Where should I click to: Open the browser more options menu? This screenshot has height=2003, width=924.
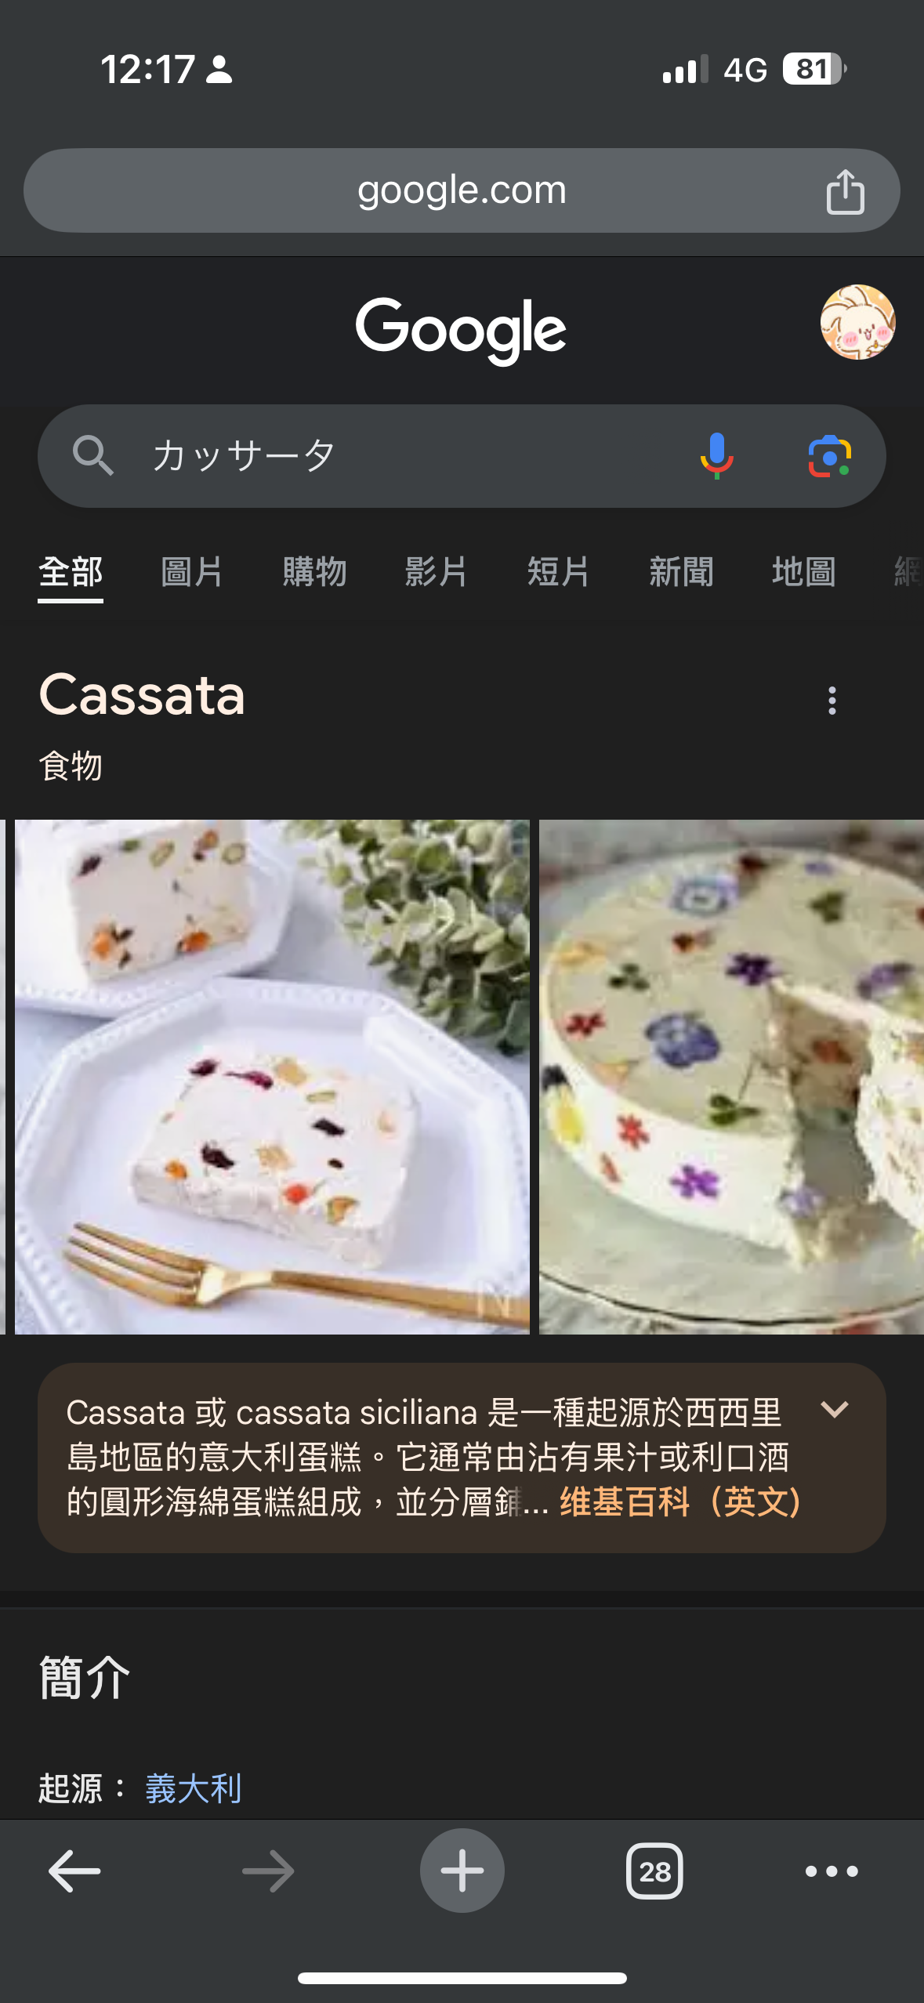click(x=832, y=1871)
